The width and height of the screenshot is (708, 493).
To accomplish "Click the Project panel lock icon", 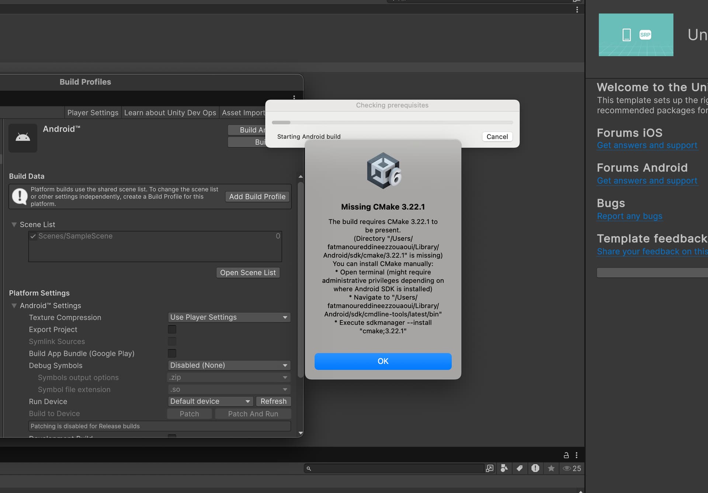I will coord(566,455).
